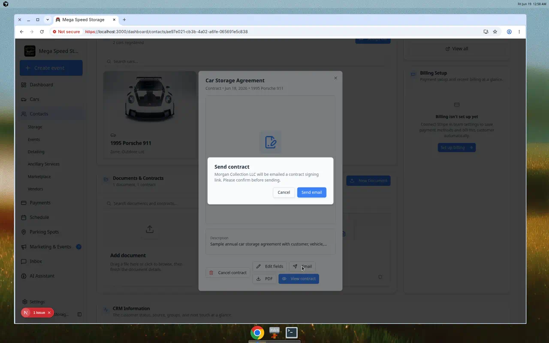Open Marketing & Events in the sidebar
This screenshot has height=343, width=549.
50,247
